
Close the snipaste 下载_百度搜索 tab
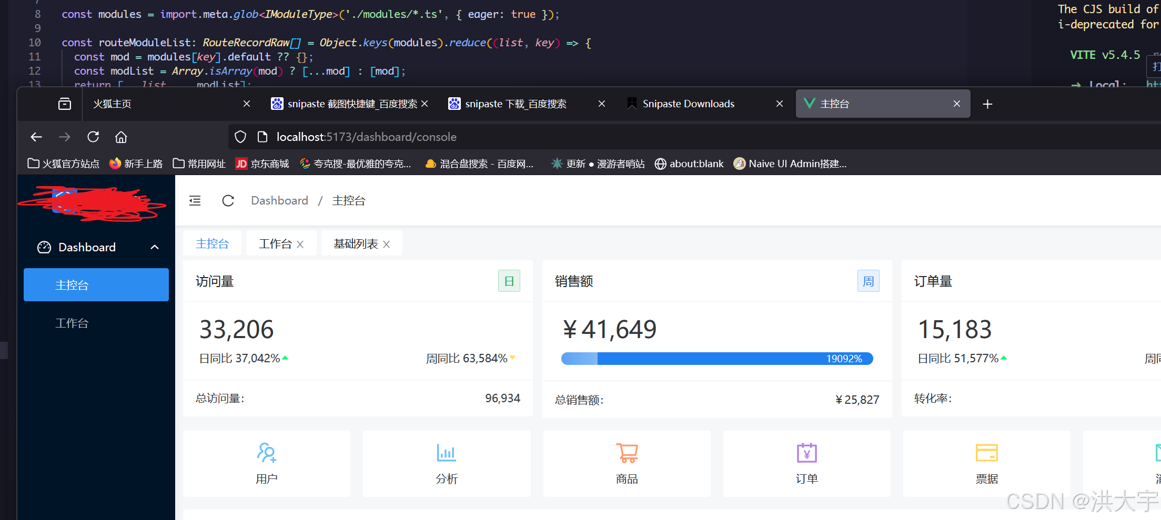[x=602, y=104]
